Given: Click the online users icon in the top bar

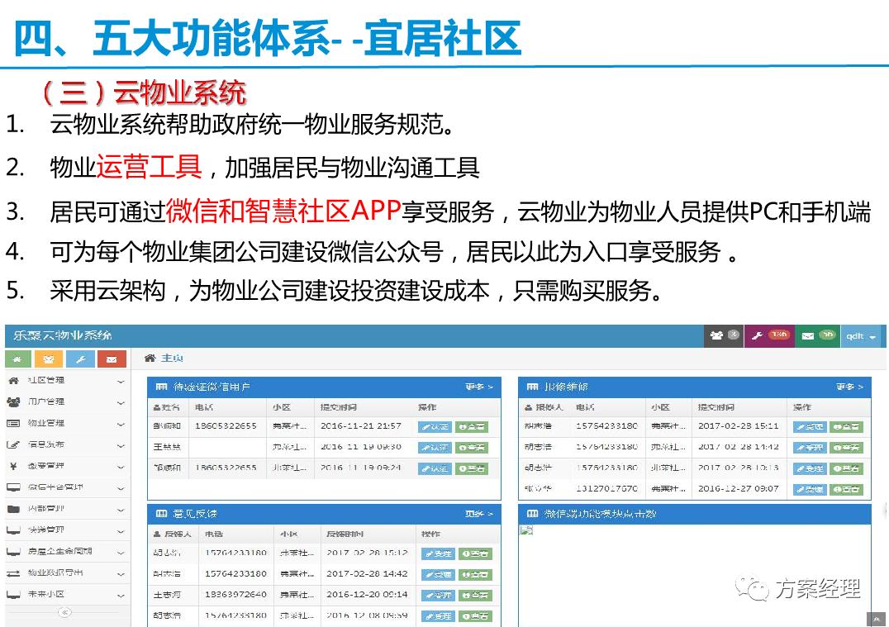Looking at the screenshot, I should 717,335.
